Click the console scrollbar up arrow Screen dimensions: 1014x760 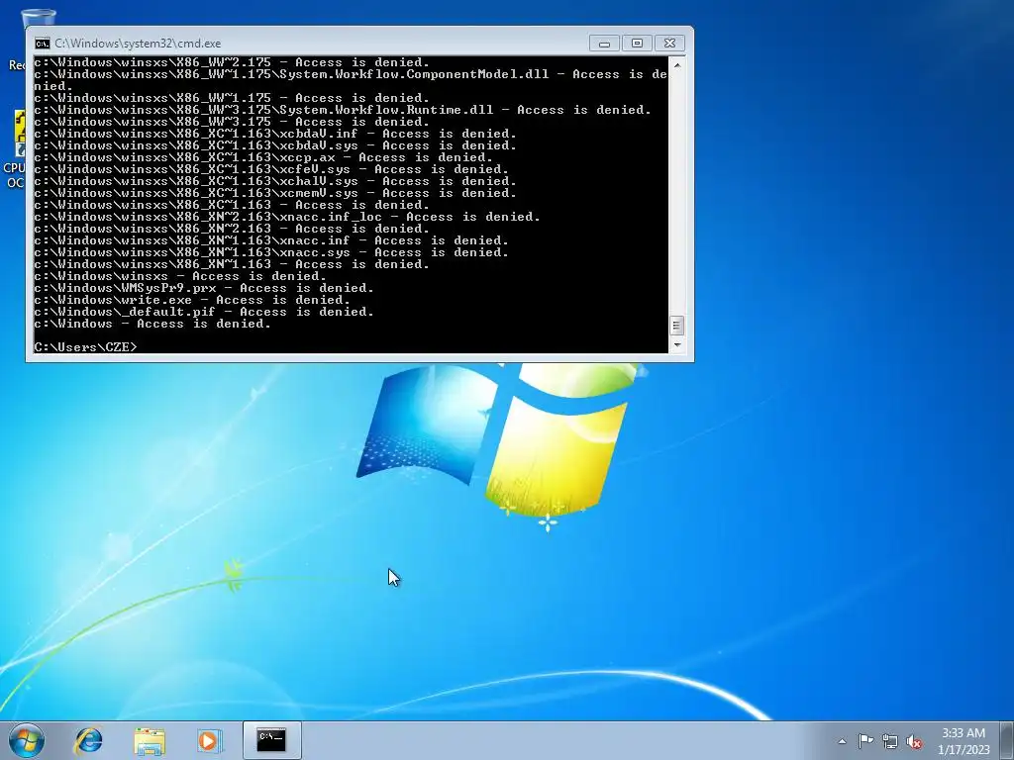[676, 65]
